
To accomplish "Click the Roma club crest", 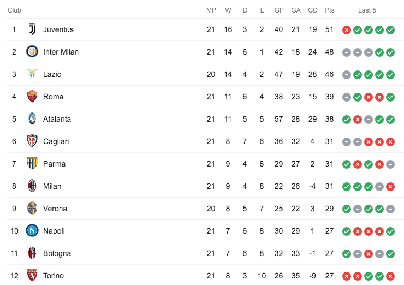I will 32,97.
